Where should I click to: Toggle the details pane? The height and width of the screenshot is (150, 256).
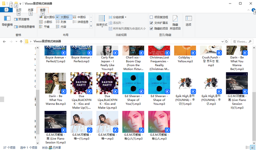[24, 27]
